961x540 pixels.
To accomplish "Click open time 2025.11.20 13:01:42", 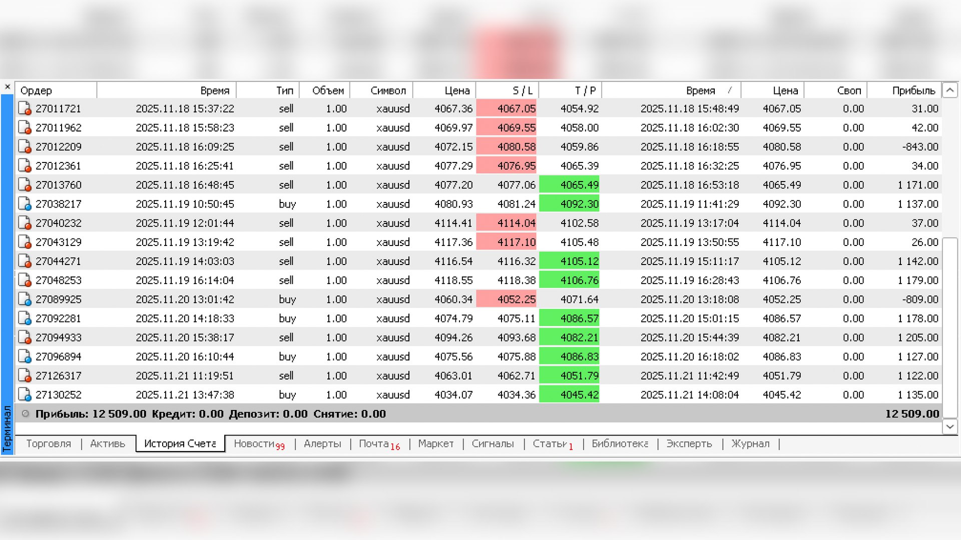I will tap(185, 299).
